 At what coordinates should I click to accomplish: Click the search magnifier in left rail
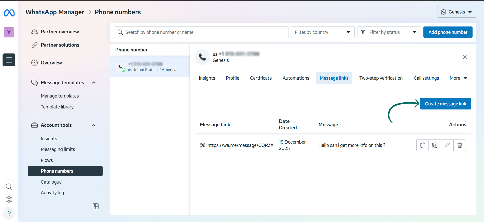[9, 187]
